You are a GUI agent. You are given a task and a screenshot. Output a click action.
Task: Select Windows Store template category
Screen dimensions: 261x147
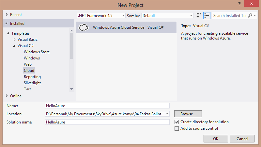pyautogui.click(x=37, y=52)
